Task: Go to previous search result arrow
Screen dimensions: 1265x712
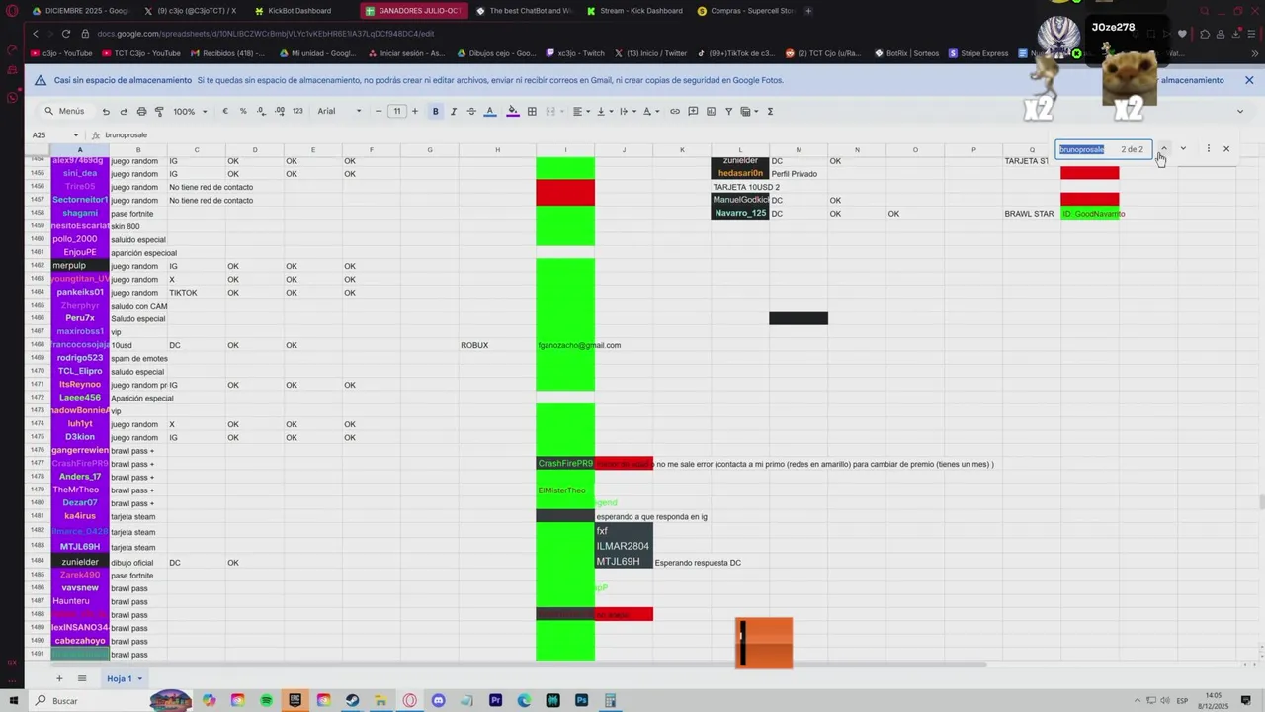Action: pyautogui.click(x=1164, y=149)
